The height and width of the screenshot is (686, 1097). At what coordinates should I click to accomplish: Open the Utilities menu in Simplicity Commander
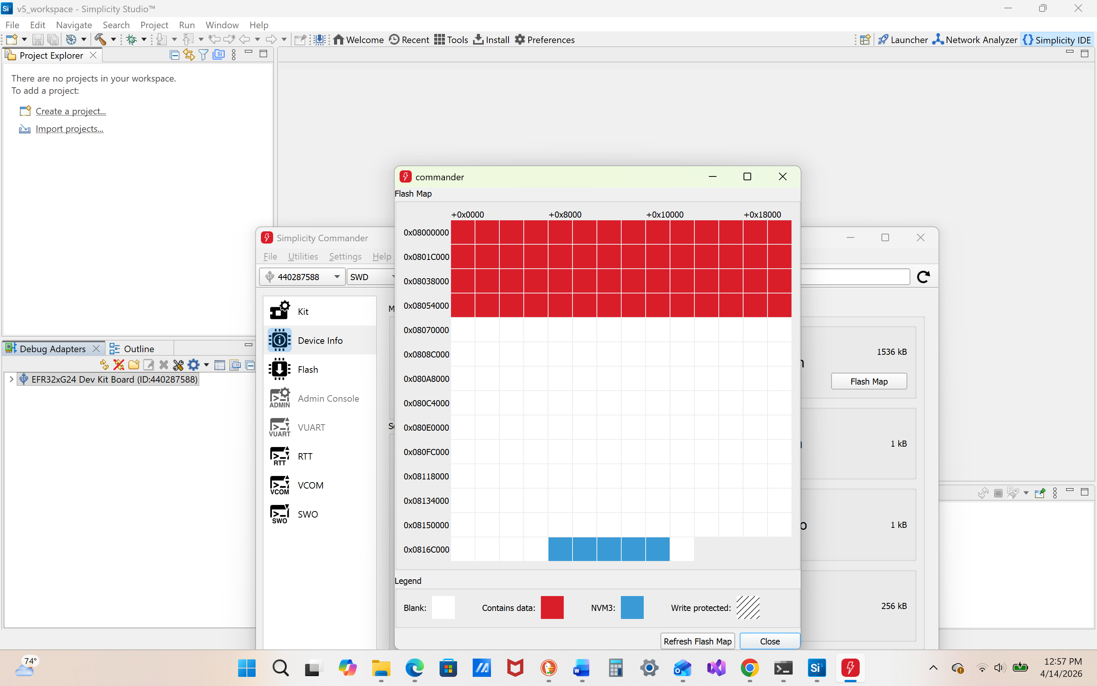[303, 256]
